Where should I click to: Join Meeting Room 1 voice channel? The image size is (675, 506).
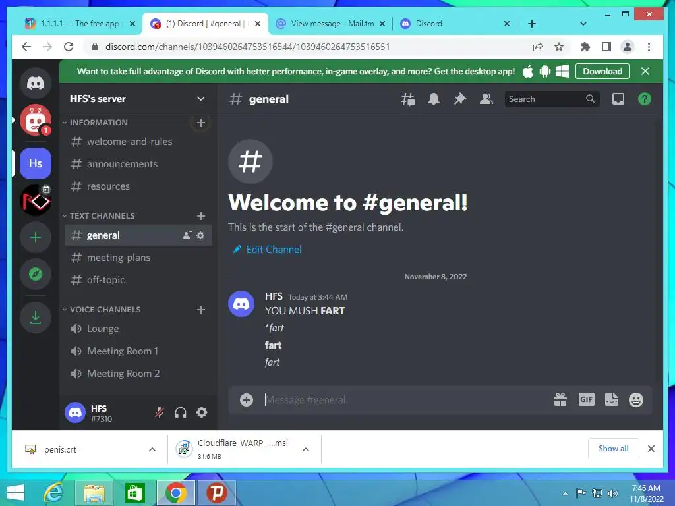(x=138, y=351)
